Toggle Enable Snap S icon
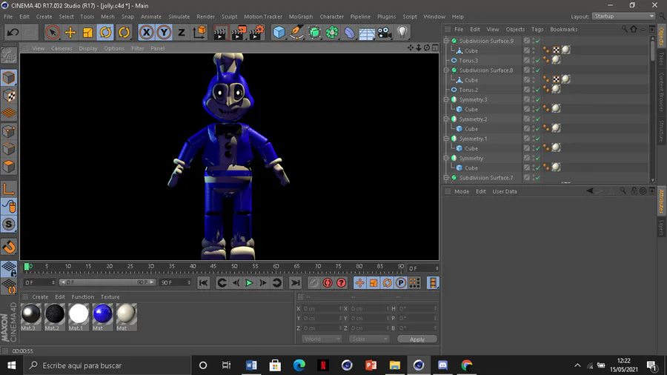667x375 pixels. (x=8, y=225)
